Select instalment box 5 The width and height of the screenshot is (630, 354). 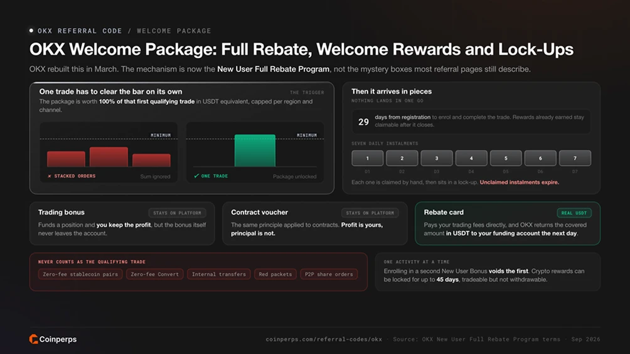(506, 158)
